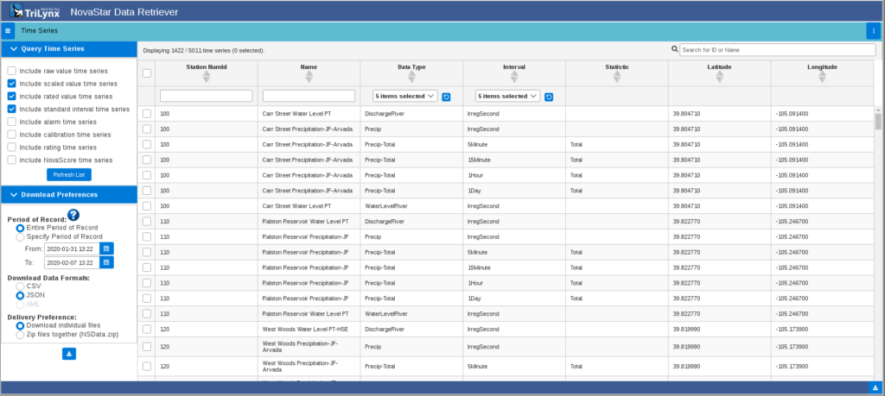Click the To date input field
This screenshot has height=396, width=885.
(x=72, y=262)
